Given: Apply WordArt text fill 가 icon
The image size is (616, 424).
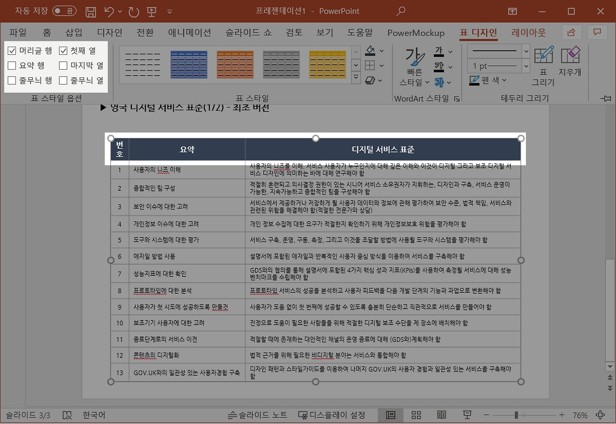Looking at the screenshot, I should pyautogui.click(x=439, y=50).
